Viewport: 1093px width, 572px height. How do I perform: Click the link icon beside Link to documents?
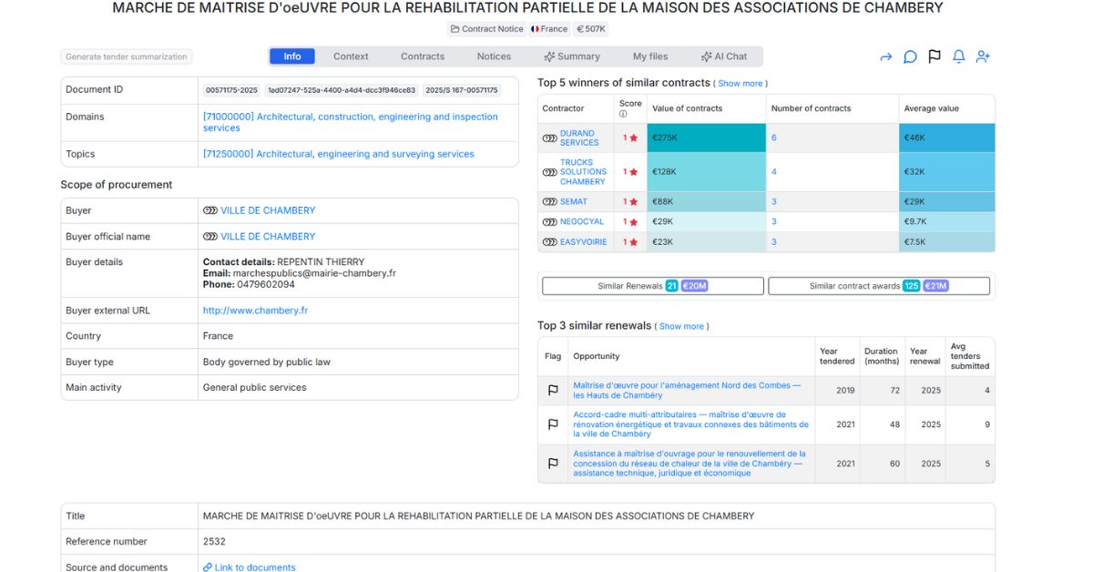tap(208, 567)
